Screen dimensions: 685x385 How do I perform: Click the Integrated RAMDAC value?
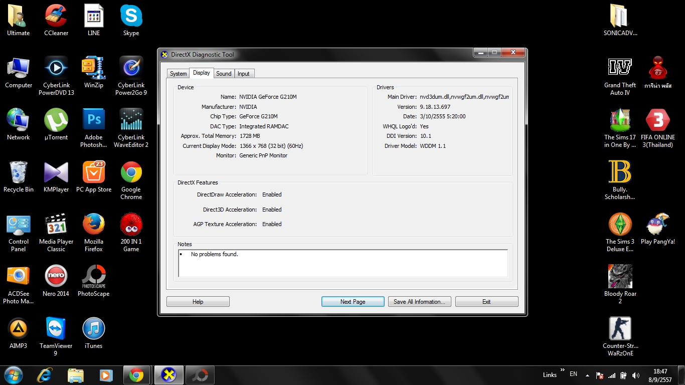[264, 126]
